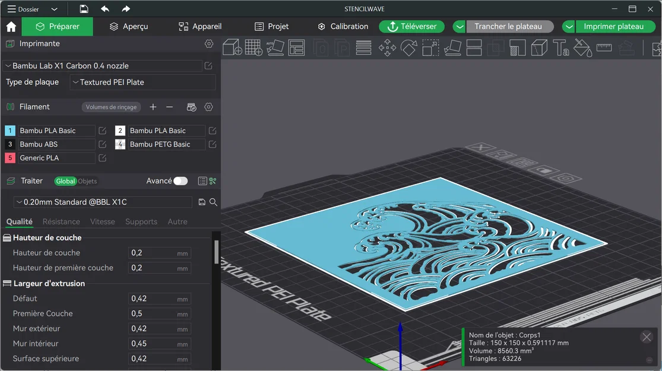Click the Auto orient tool icon
The image size is (662, 371).
point(275,47)
